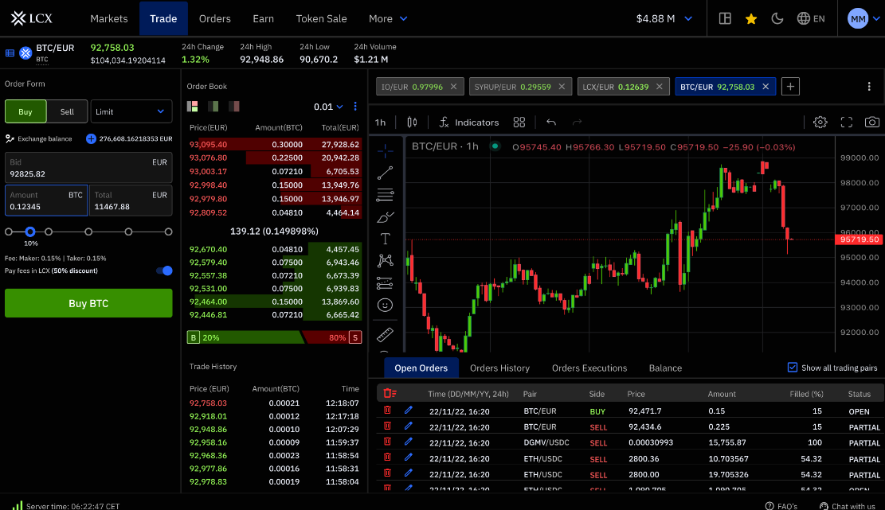
Task: Show only bids view in order book
Action: coord(213,106)
